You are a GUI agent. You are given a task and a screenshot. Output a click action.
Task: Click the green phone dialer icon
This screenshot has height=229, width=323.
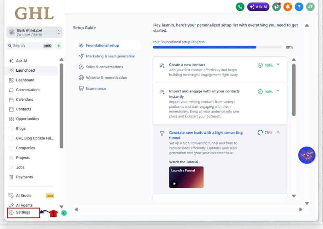coord(240,7)
